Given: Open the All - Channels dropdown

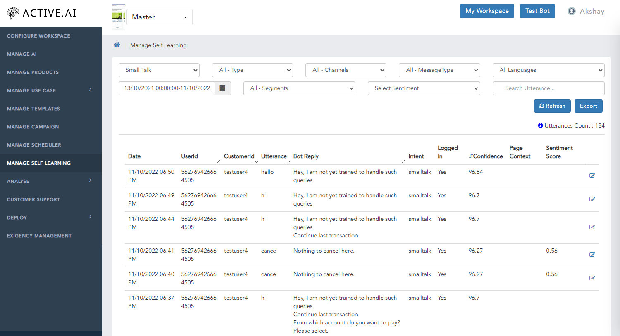Looking at the screenshot, I should click(346, 70).
